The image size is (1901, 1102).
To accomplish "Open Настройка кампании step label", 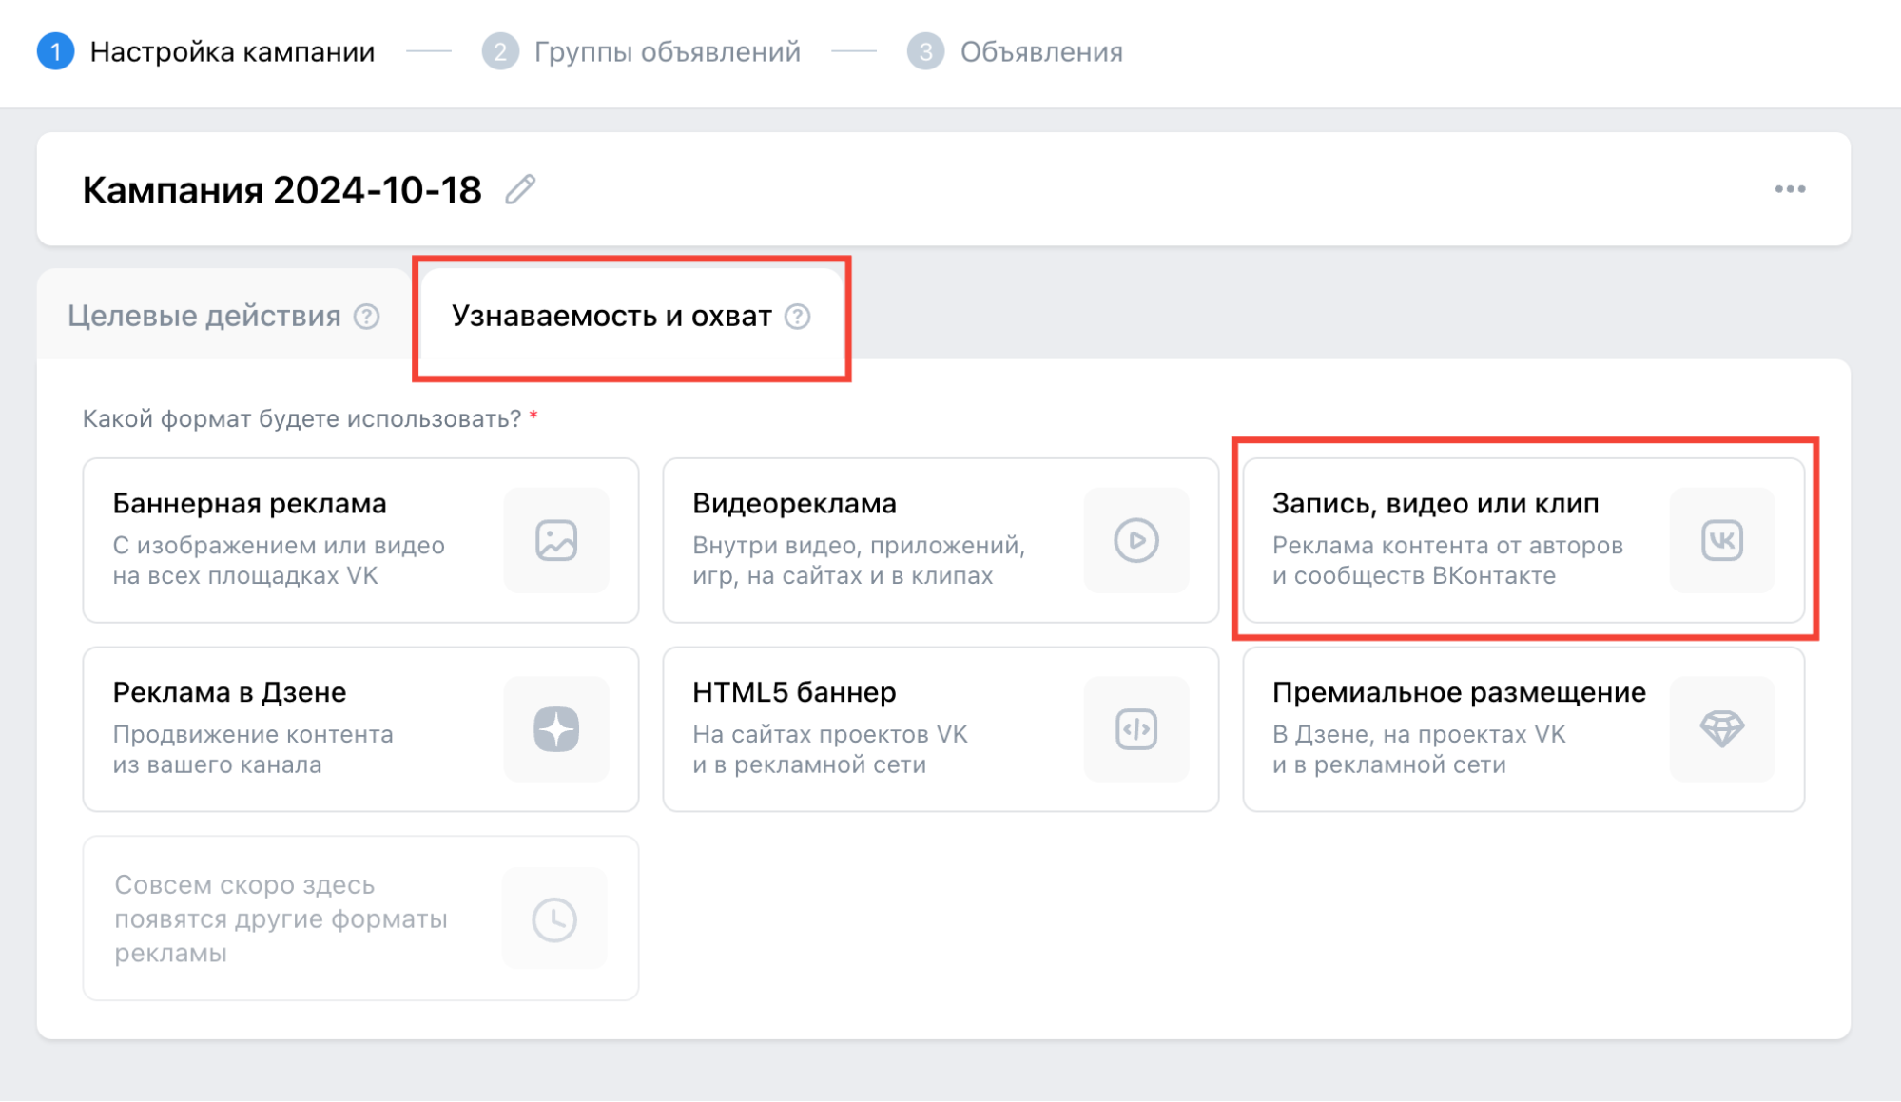I will [x=232, y=52].
